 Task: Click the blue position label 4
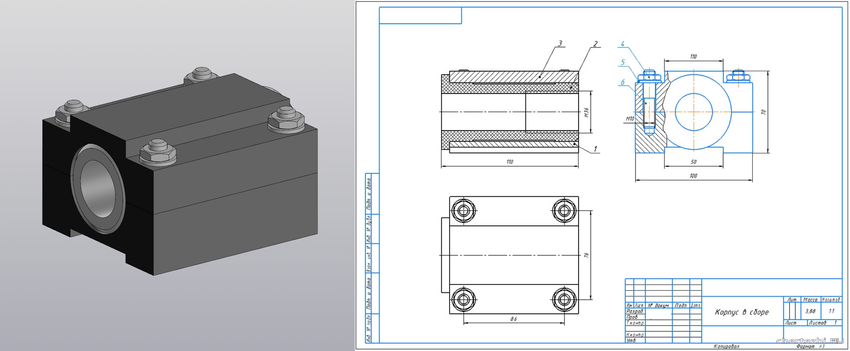(622, 44)
